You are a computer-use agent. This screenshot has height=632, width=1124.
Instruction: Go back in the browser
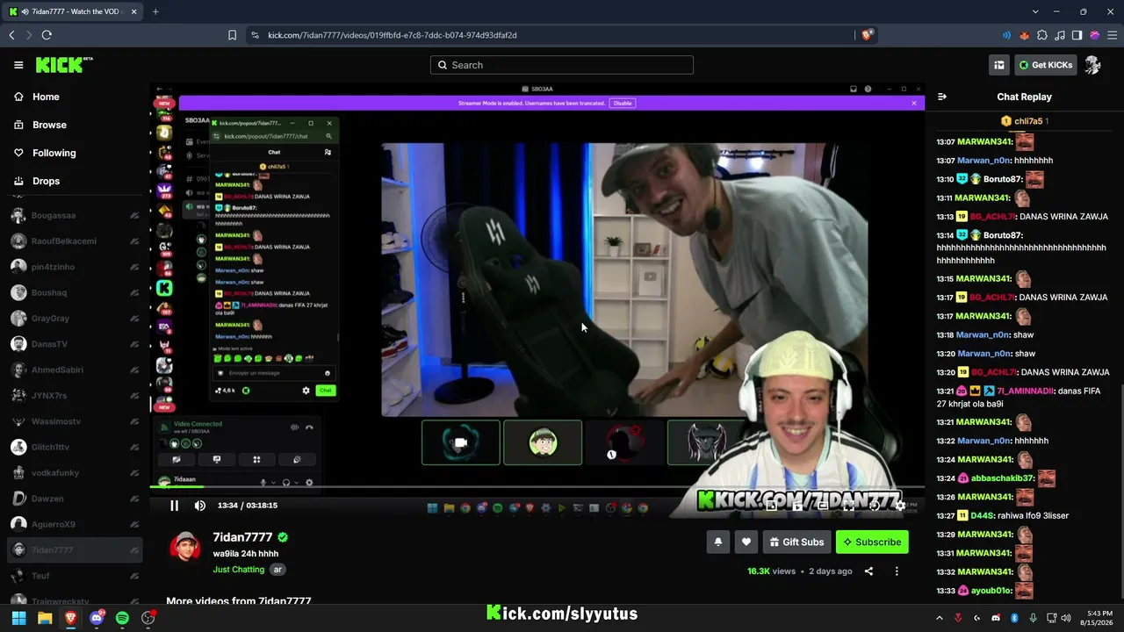pyautogui.click(x=11, y=35)
